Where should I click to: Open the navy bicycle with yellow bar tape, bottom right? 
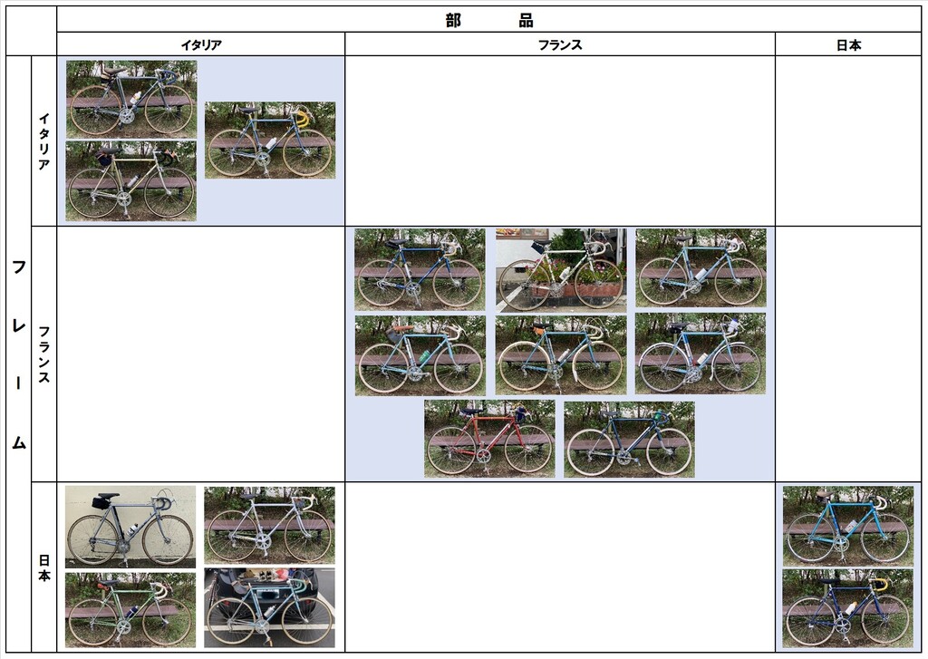848,608
